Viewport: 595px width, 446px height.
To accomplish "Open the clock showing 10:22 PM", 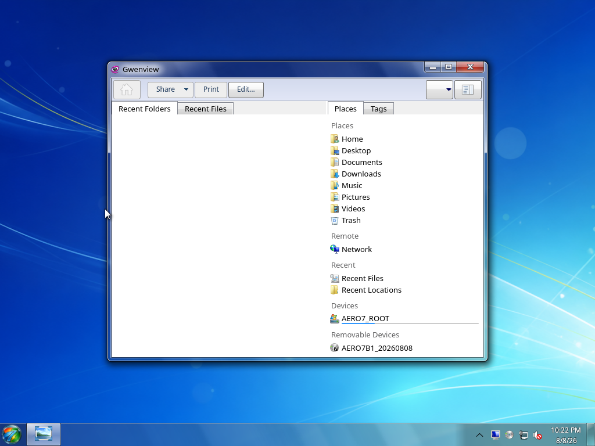I will point(566,435).
